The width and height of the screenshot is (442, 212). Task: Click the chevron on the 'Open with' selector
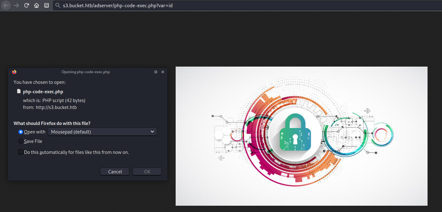click(152, 132)
